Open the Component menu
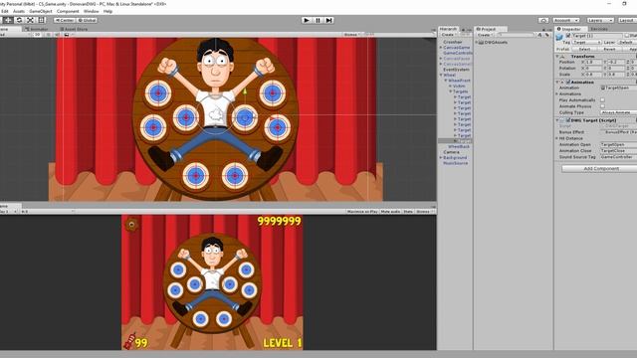This screenshot has height=358, width=637. pos(68,11)
